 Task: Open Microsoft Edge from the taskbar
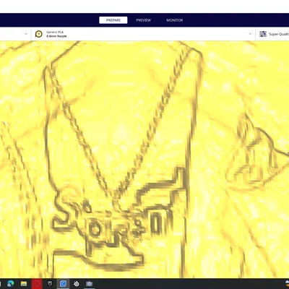[11, 284]
